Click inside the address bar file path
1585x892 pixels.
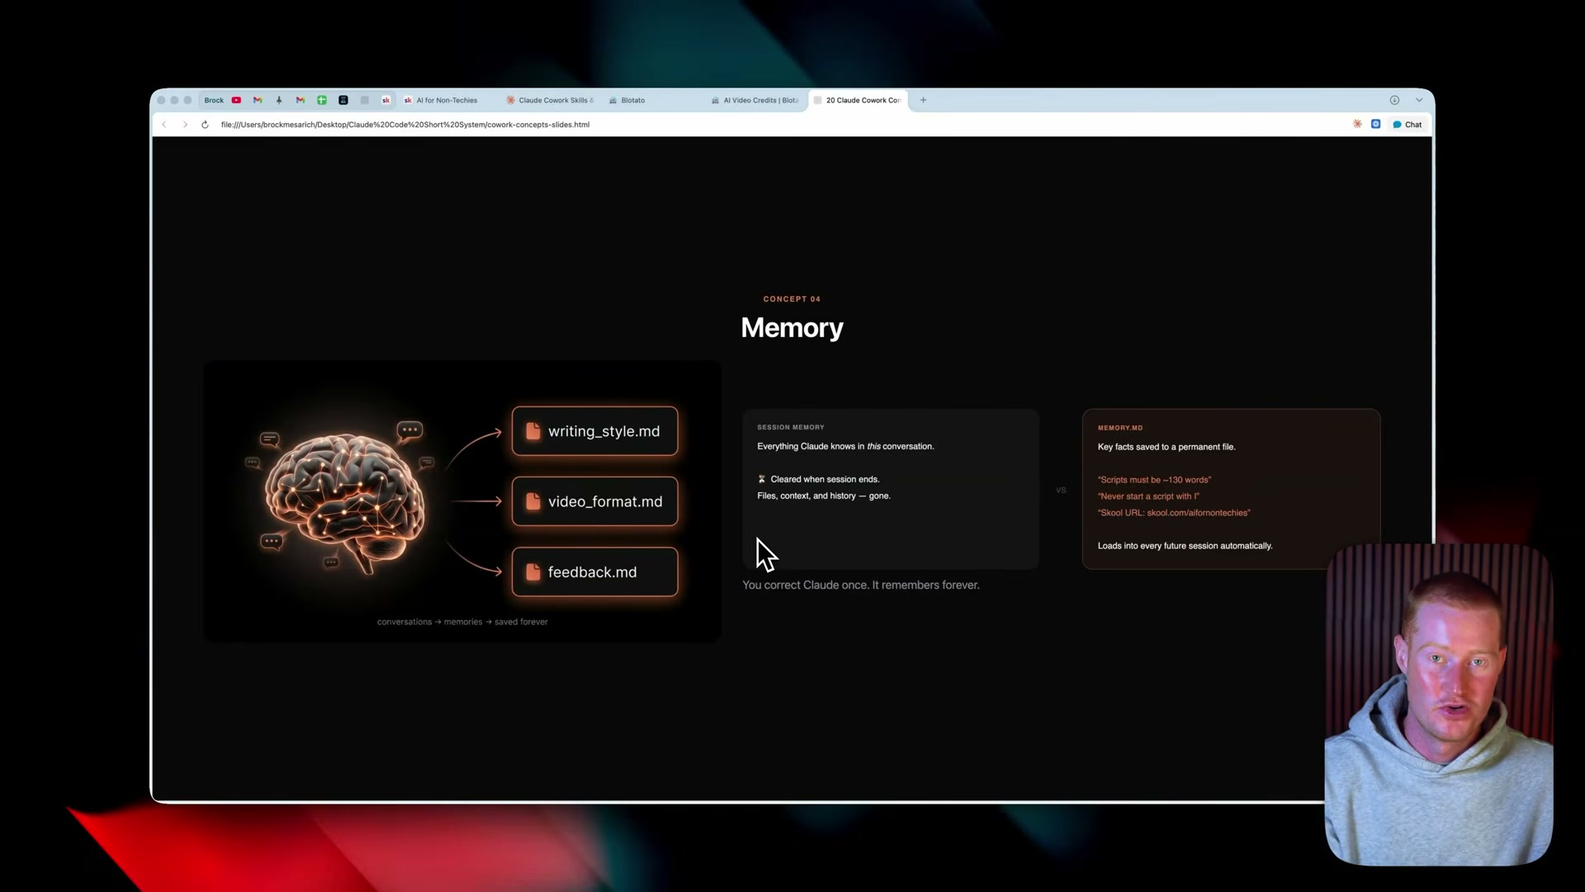[405, 124]
